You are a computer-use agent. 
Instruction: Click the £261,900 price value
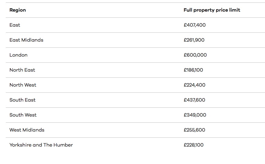pos(194,40)
